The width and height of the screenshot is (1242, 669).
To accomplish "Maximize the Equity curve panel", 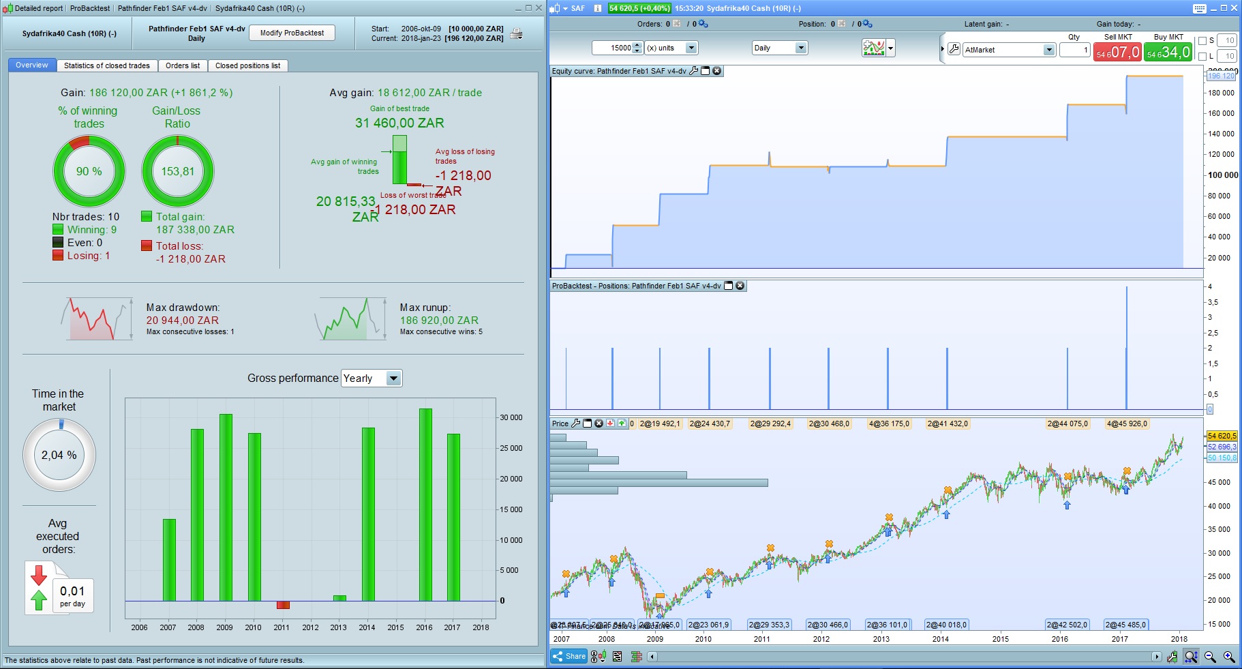I will [x=706, y=71].
